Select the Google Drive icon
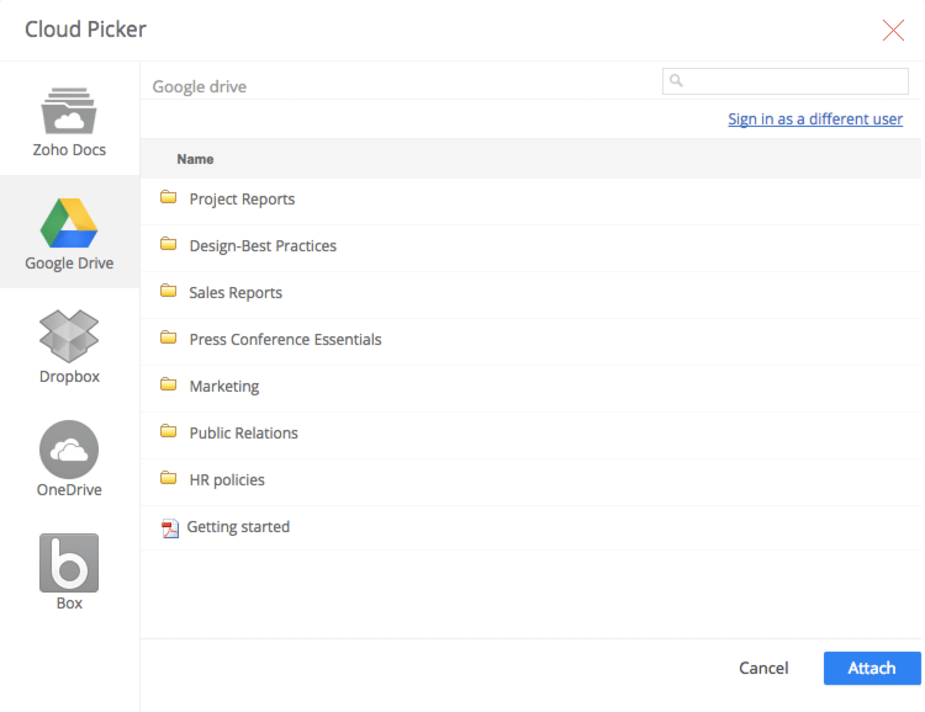925x712 pixels. pyautogui.click(x=69, y=223)
